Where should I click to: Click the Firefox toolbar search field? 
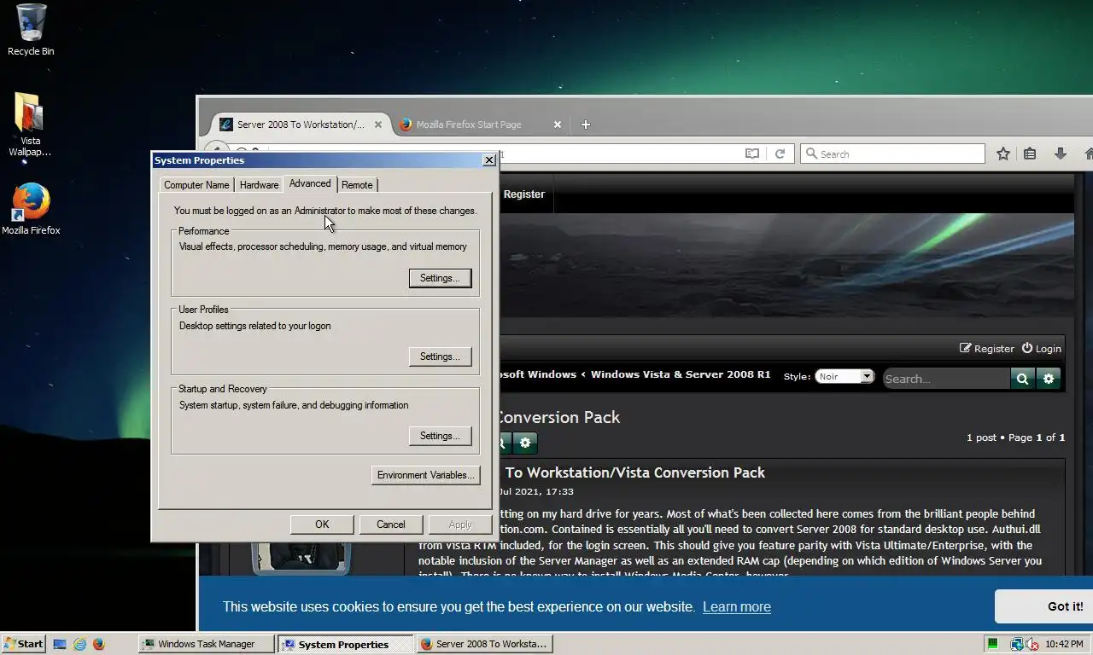892,154
